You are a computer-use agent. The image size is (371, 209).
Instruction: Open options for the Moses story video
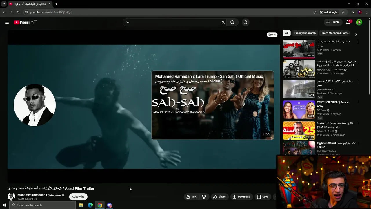pos(359,42)
